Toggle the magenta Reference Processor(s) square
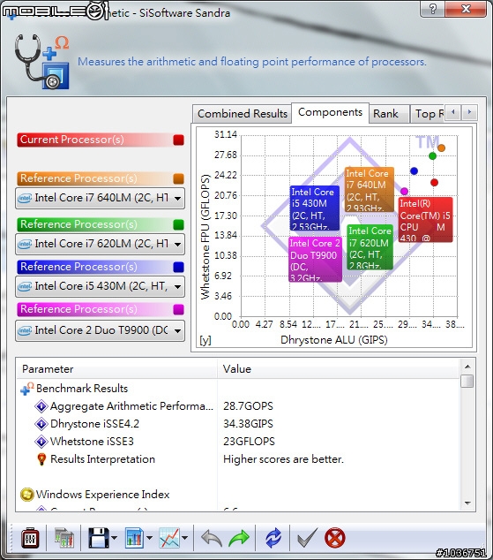 click(179, 309)
